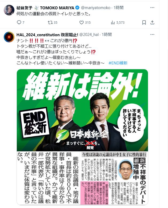Viewport: 168px width, 208px height.
Task: Open the green 維新は論外! image attachment
Action: pos(82,137)
